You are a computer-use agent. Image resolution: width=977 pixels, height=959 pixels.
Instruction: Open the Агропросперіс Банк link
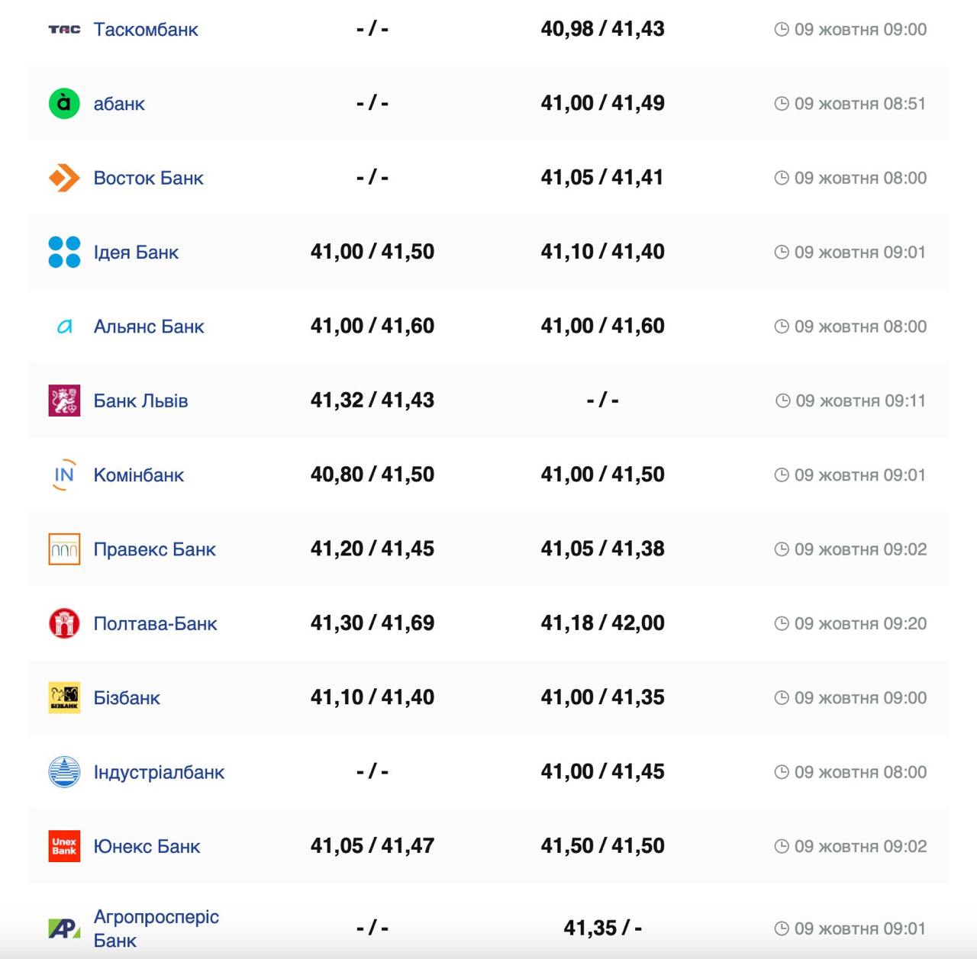click(156, 928)
